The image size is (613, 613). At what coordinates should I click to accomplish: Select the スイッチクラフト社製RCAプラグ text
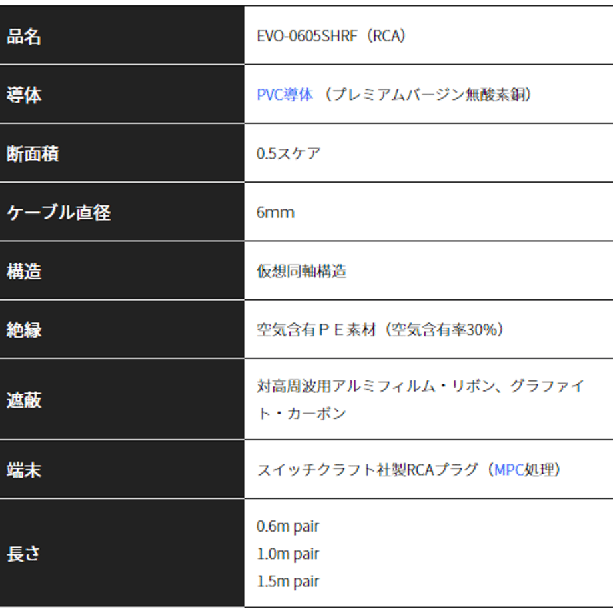tap(368, 470)
